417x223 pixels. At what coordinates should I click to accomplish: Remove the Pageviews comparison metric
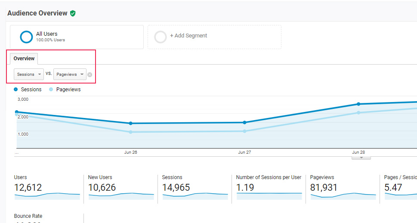click(x=90, y=75)
